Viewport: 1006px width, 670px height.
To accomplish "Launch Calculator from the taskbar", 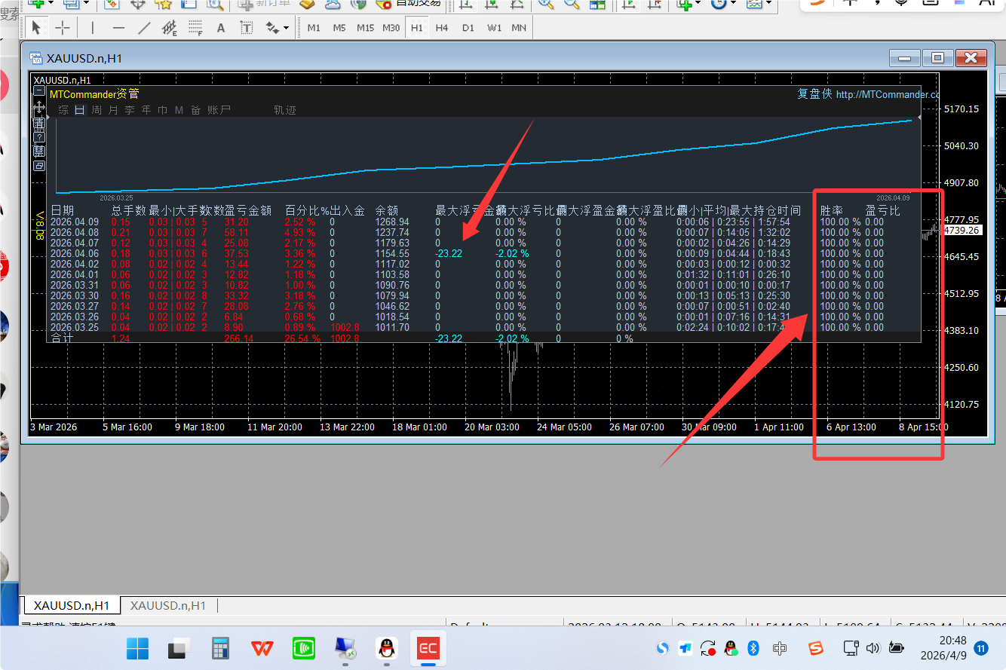I will pos(220,647).
